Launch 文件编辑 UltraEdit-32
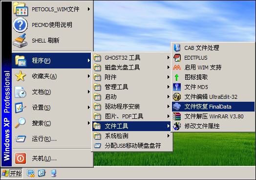Viewport: 256px width, 180px height. 213,97
